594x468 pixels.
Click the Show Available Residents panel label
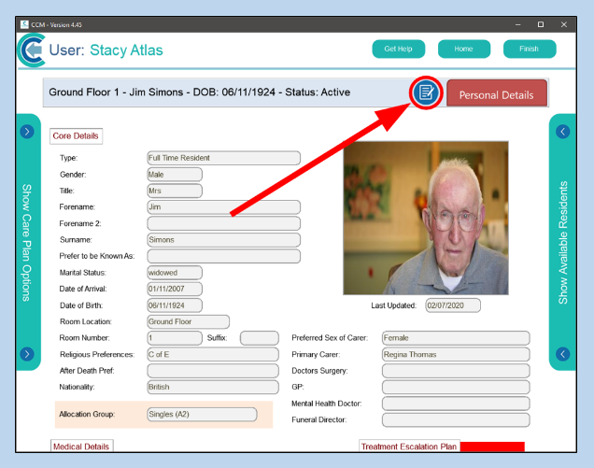tap(563, 243)
